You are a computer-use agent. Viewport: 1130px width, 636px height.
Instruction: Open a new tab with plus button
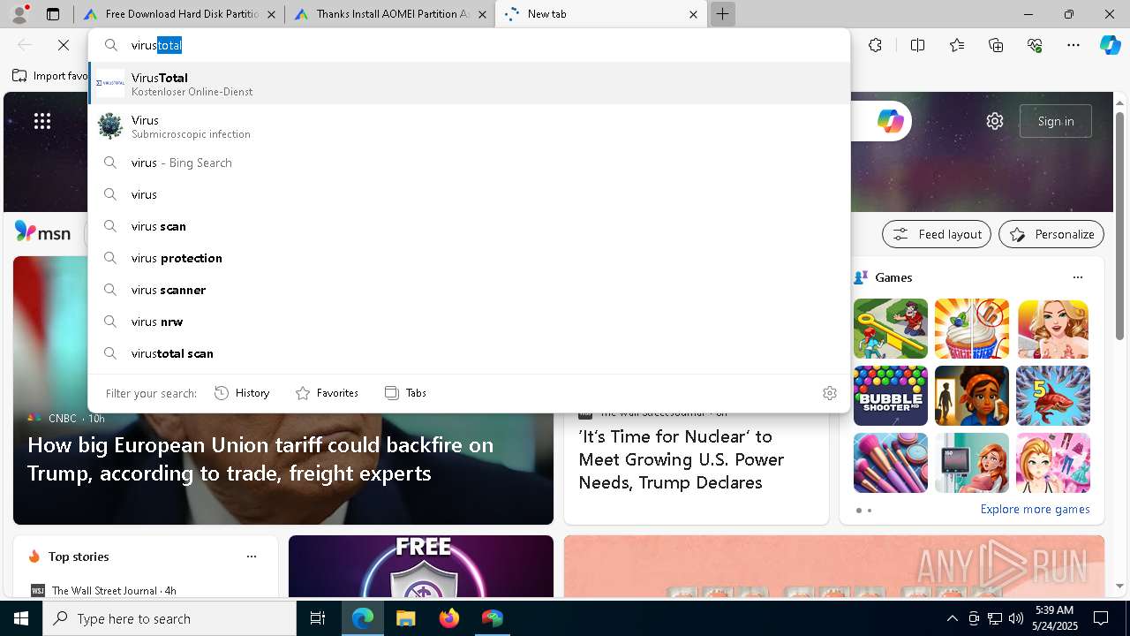[722, 14]
